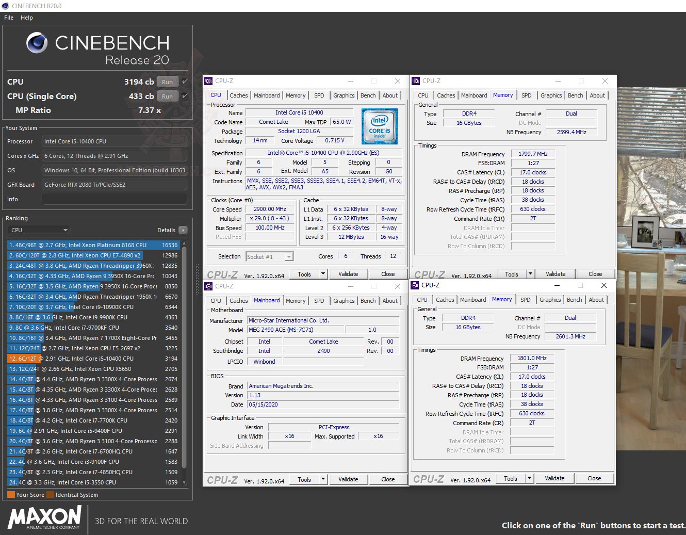This screenshot has width=686, height=535.
Task: Open Tools dropdown arrow in bottom-left CPU-Z
Action: click(323, 479)
